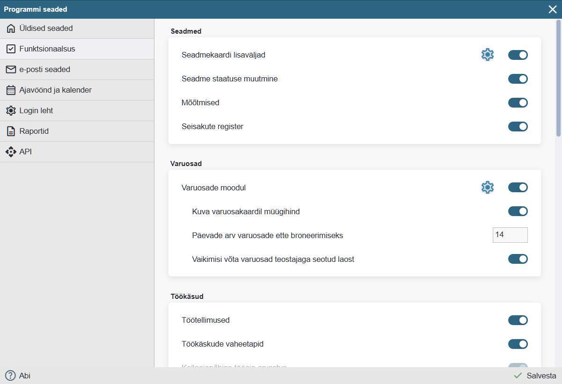Viewport: 562px width, 384px height.
Task: Click the calendar icon for Ajavöönd ja kalender
Action: (11, 90)
